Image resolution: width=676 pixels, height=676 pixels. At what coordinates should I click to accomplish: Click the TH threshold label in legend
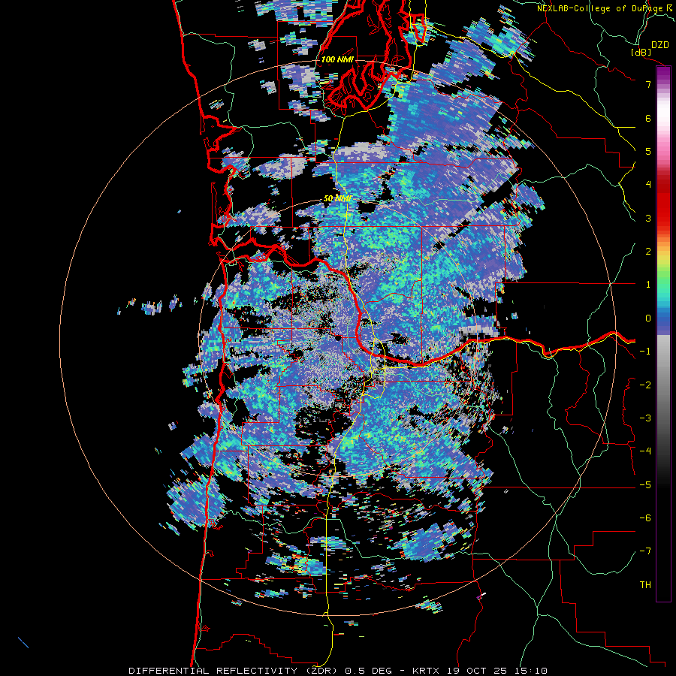(645, 585)
